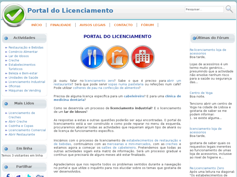Click the 'Mais Lidos' panel header

[x=24, y=104]
